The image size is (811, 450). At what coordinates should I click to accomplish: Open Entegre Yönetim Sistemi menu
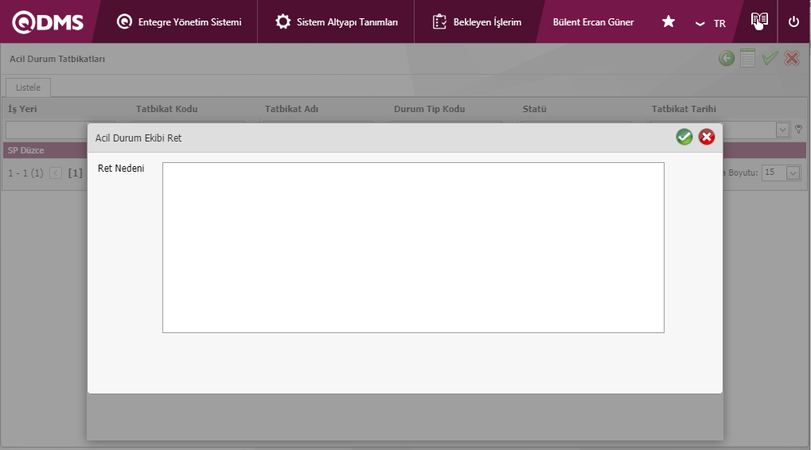[180, 22]
